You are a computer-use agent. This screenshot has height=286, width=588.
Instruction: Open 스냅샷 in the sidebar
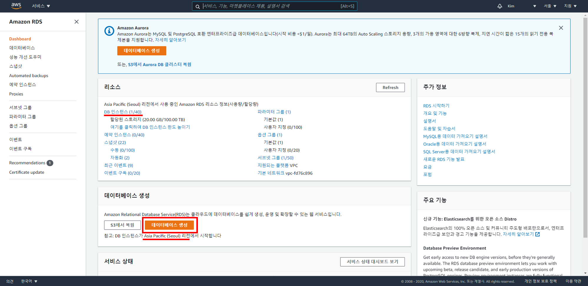coord(16,66)
